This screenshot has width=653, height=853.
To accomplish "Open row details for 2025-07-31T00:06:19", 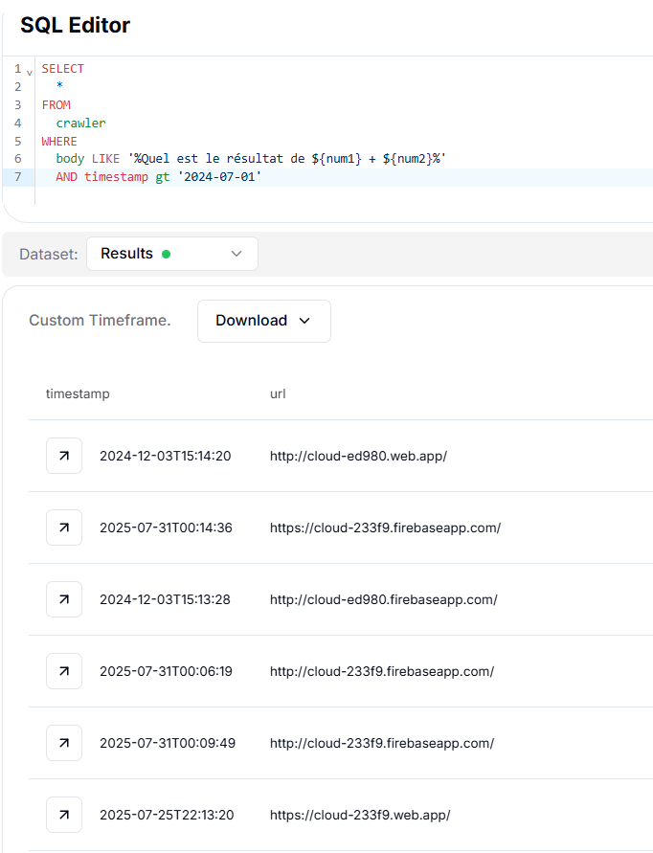I will [x=64, y=671].
